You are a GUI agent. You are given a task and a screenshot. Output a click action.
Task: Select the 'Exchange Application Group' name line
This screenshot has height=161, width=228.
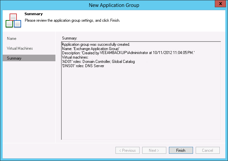(91, 49)
